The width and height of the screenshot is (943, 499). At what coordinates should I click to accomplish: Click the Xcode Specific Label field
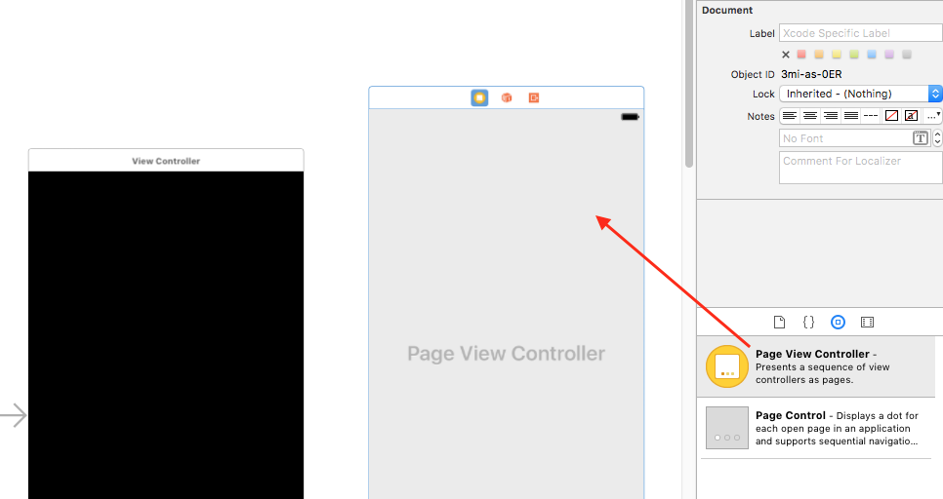point(861,33)
